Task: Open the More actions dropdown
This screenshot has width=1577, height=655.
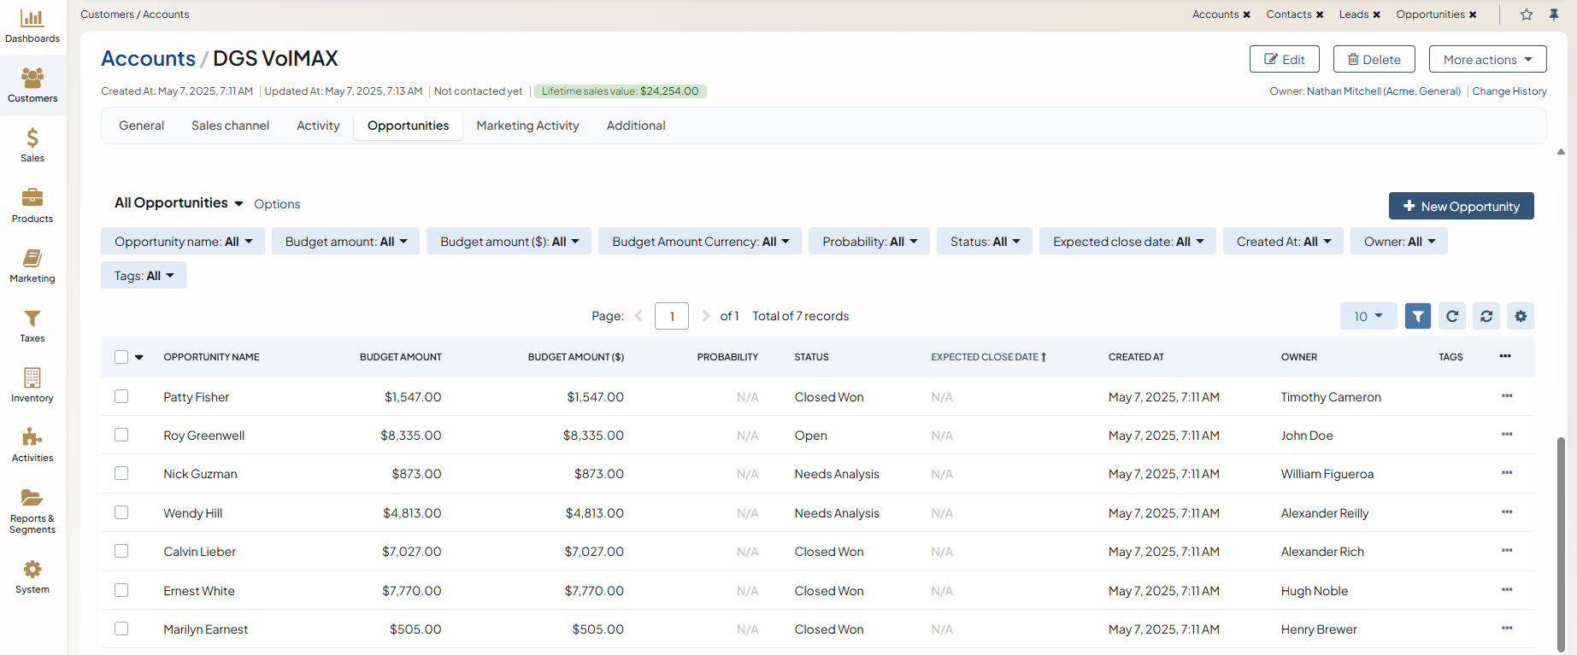Action: [x=1487, y=60]
